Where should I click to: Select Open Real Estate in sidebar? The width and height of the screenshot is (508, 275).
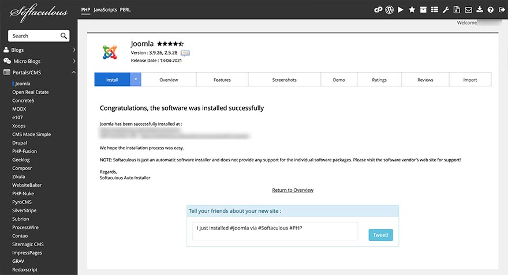[x=31, y=92]
